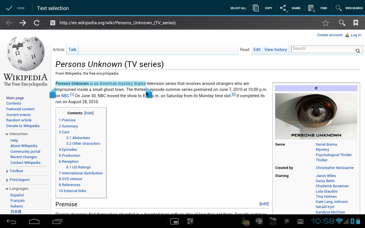Viewport: 365px width, 228px height.
Task: Tap the Android back button
Action: tap(11, 221)
